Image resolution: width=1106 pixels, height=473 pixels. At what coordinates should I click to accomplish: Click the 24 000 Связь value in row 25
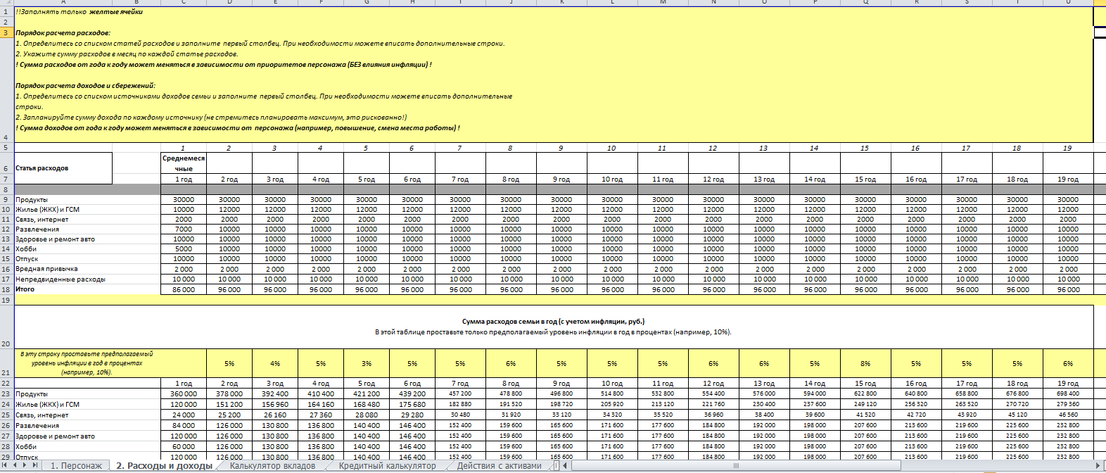184,415
